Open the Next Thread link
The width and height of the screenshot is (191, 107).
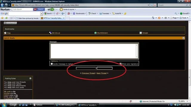pyautogui.click(x=101, y=73)
